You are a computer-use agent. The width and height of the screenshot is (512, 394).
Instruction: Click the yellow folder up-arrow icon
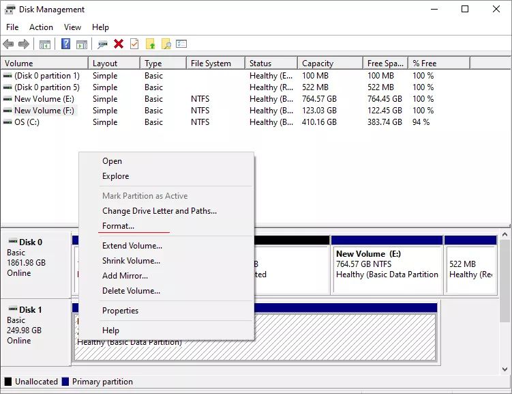coord(150,44)
